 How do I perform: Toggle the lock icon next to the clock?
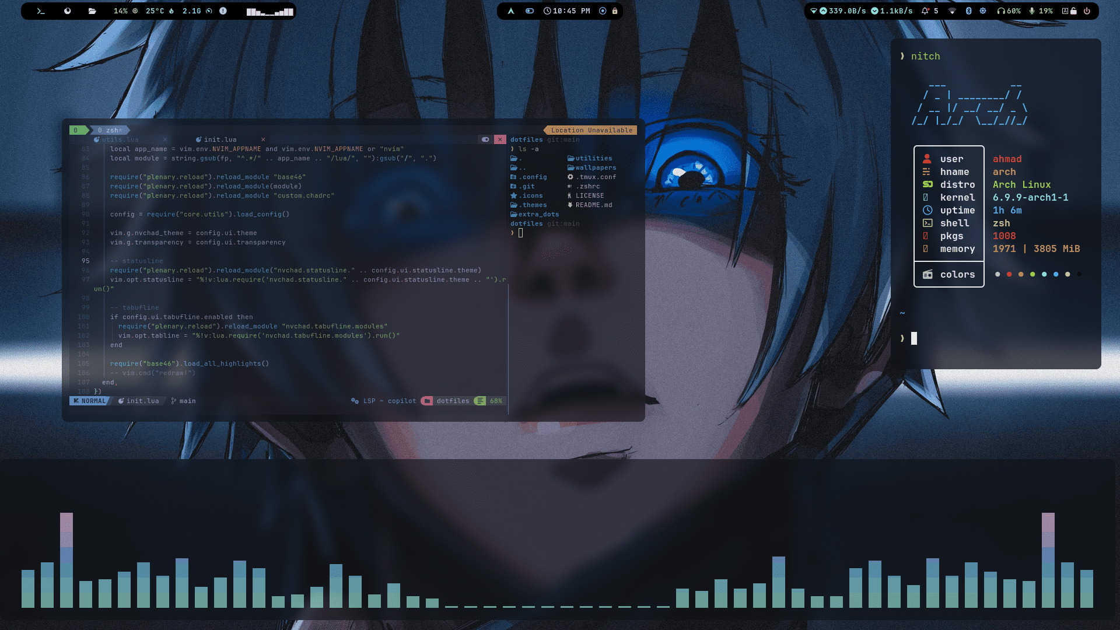click(615, 11)
